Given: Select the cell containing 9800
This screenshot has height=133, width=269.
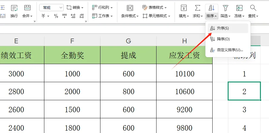Looking at the screenshot, I should (185, 126).
